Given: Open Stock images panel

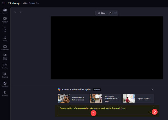Looking at the screenshot, I should coord(5,57).
